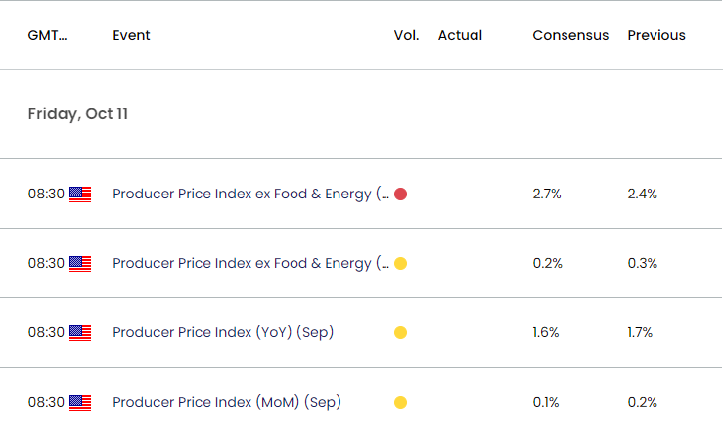
Task: Click the Vol. column header
Action: point(406,35)
